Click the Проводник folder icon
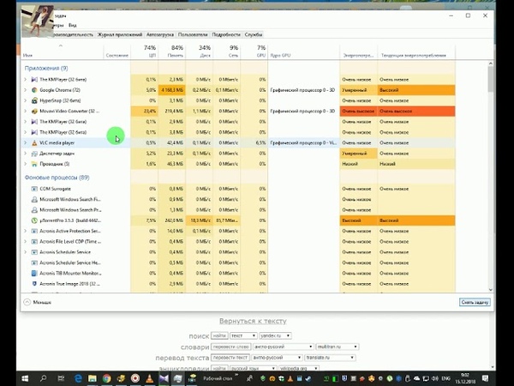 click(33, 164)
